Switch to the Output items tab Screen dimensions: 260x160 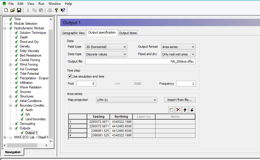coord(128,33)
